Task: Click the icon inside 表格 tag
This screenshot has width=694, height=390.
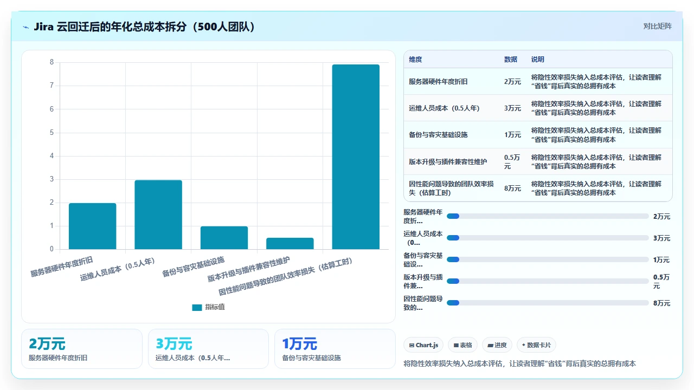Action: pos(456,345)
